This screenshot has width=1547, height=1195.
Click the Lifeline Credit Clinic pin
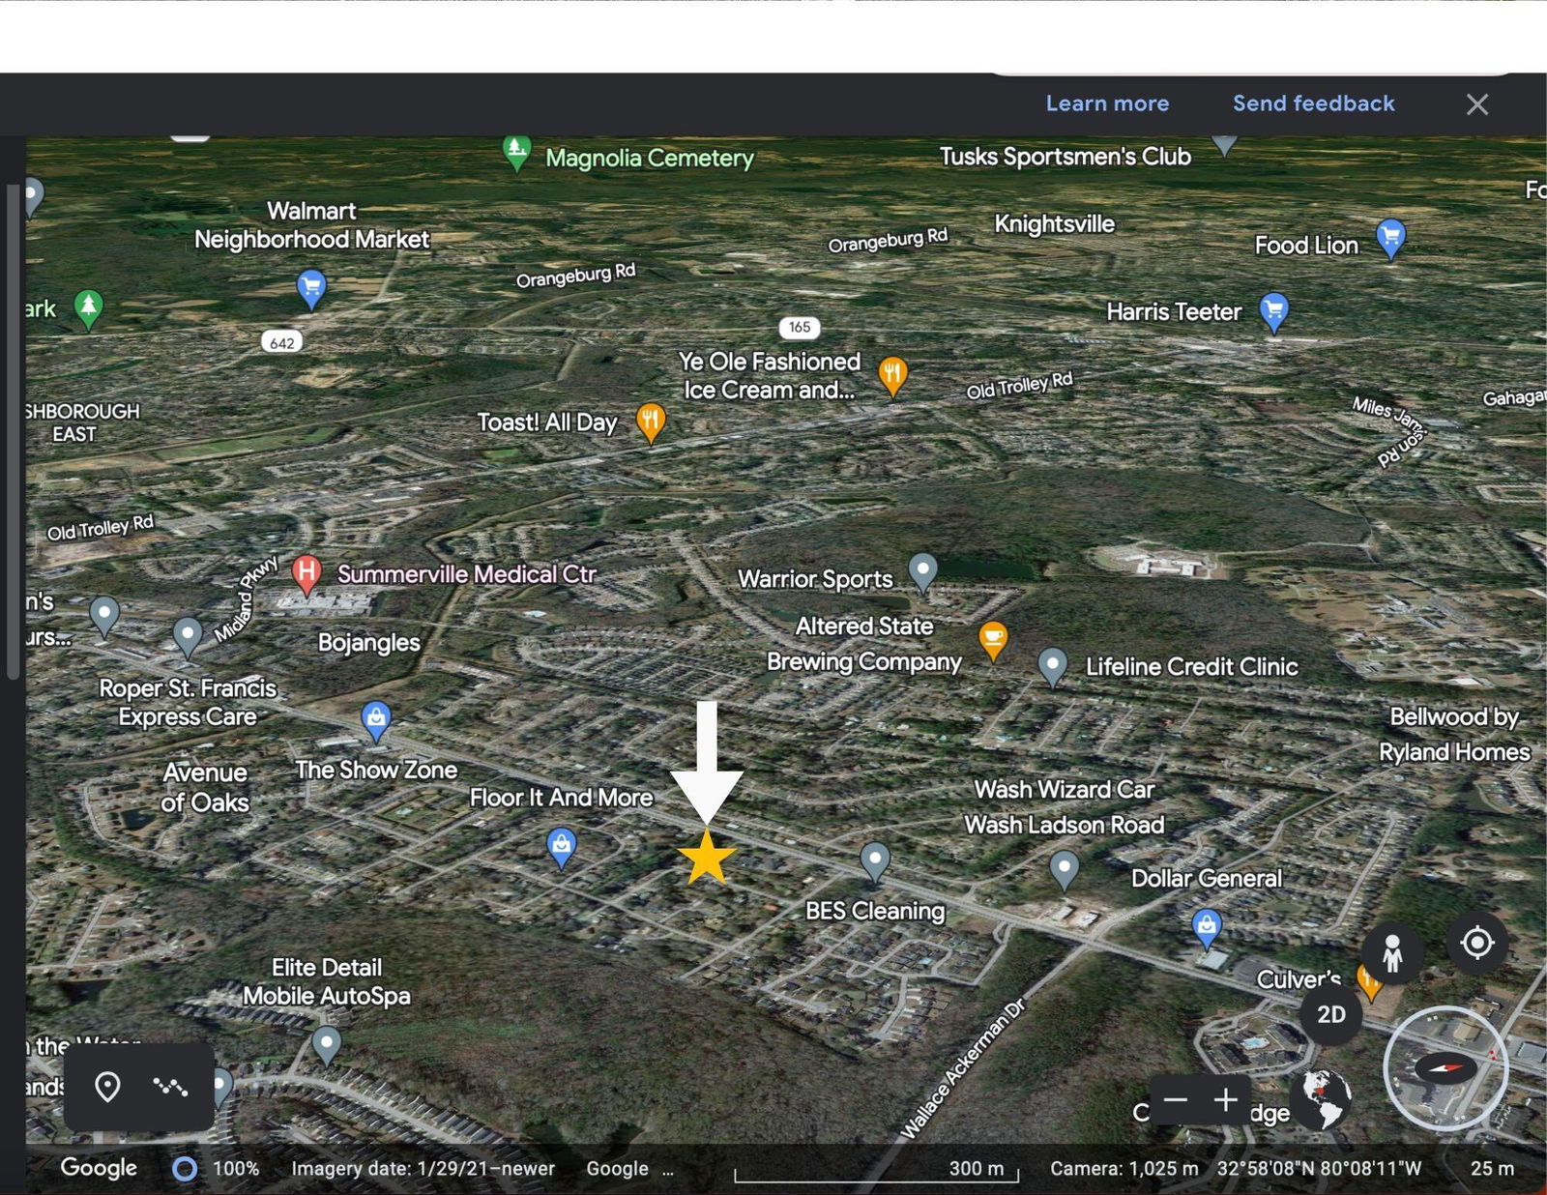point(1052,667)
